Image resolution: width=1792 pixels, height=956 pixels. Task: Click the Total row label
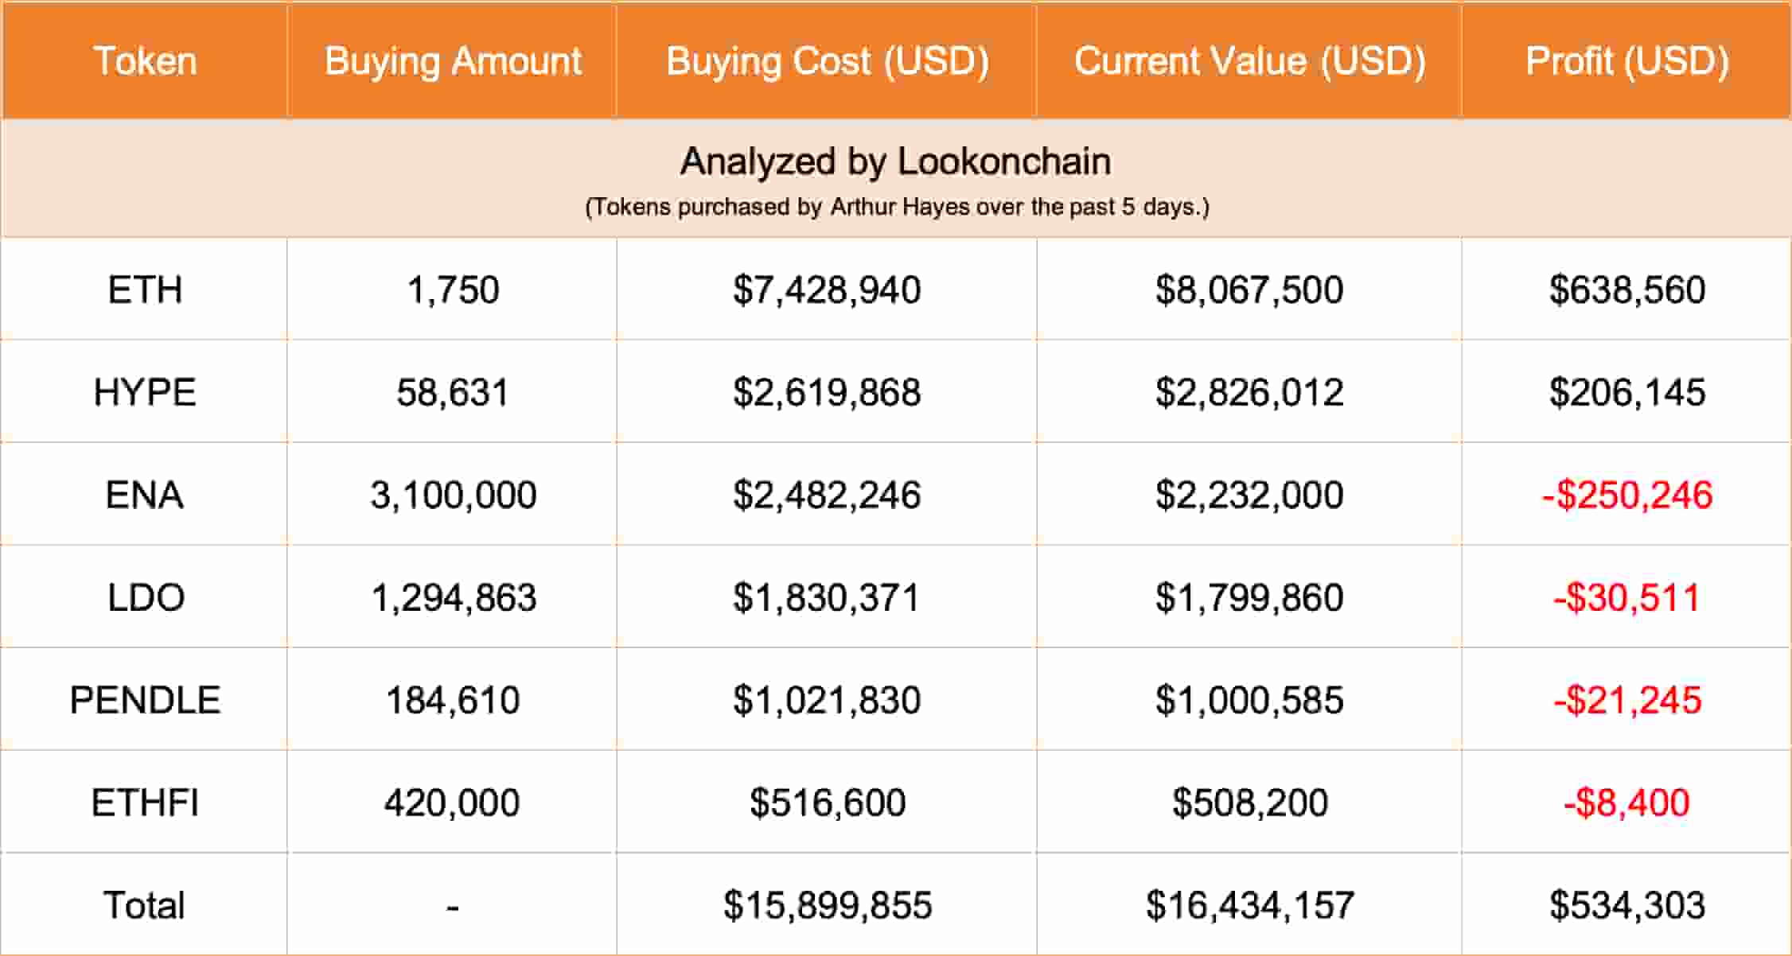(145, 905)
